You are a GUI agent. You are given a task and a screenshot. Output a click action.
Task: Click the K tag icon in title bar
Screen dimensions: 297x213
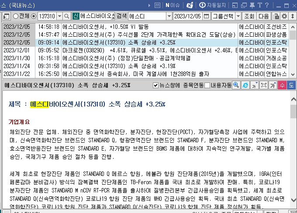point(190,5)
